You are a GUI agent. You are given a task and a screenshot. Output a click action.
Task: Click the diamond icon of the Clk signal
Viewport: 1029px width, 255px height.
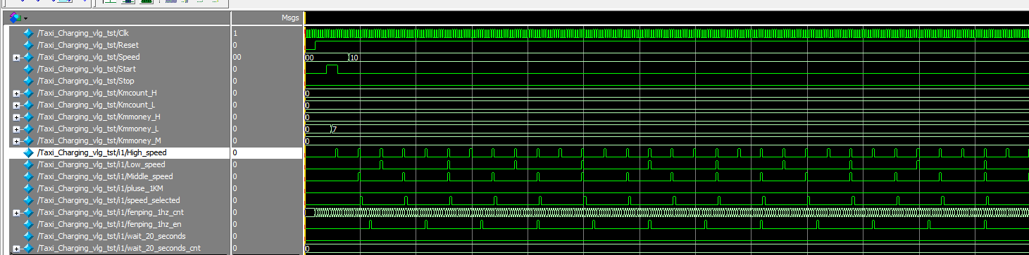pyautogui.click(x=28, y=33)
